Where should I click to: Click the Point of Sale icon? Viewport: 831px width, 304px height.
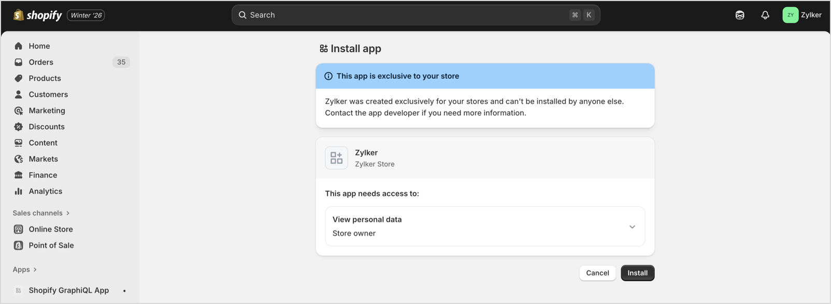[19, 246]
